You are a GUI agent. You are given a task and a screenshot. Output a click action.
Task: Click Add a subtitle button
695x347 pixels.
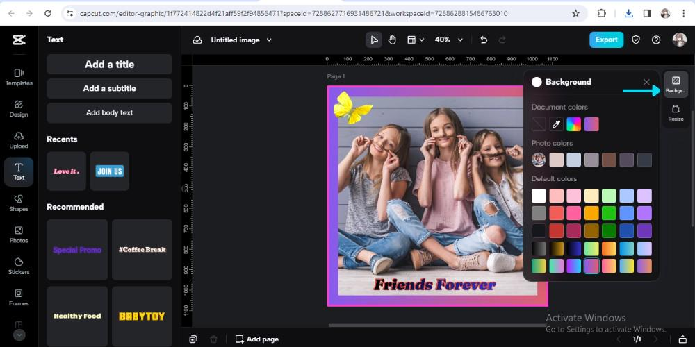pyautogui.click(x=110, y=89)
